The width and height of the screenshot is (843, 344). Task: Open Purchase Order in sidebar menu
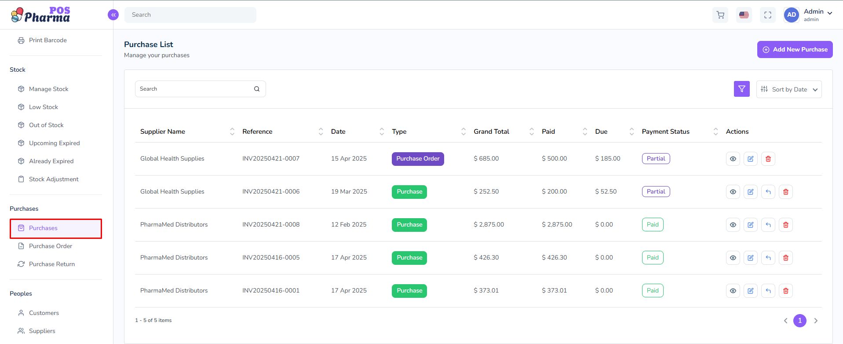coord(51,246)
